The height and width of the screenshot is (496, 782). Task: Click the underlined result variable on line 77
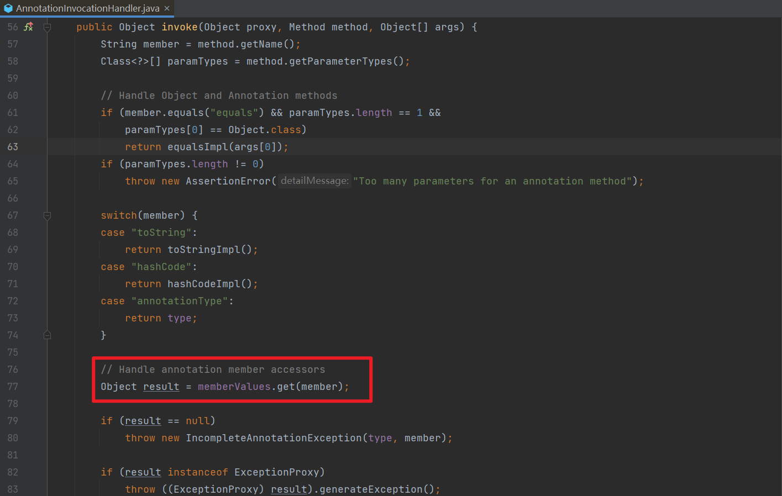[161, 386]
